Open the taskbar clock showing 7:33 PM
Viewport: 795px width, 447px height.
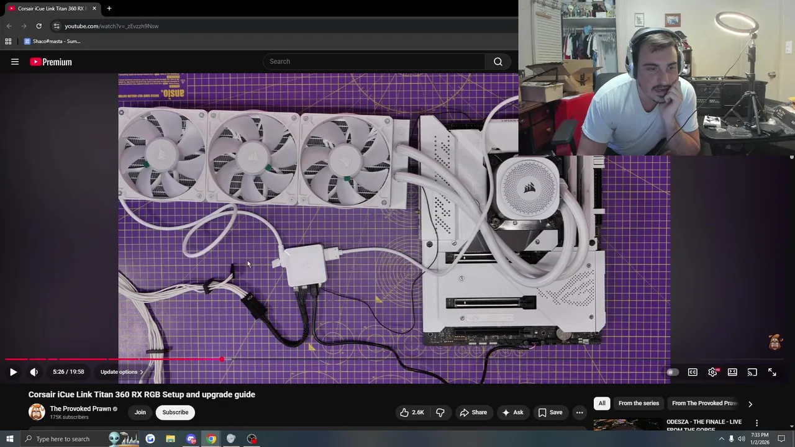[760, 439]
